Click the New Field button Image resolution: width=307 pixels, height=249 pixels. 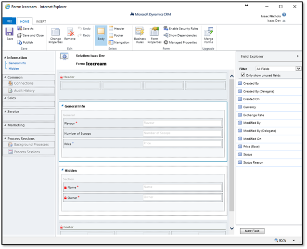[252, 231]
